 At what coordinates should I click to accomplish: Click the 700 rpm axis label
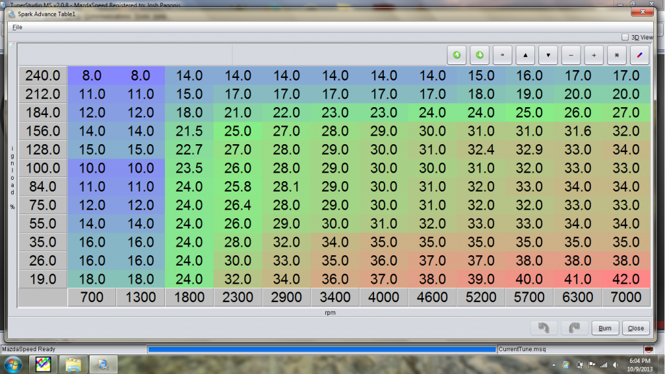point(91,297)
